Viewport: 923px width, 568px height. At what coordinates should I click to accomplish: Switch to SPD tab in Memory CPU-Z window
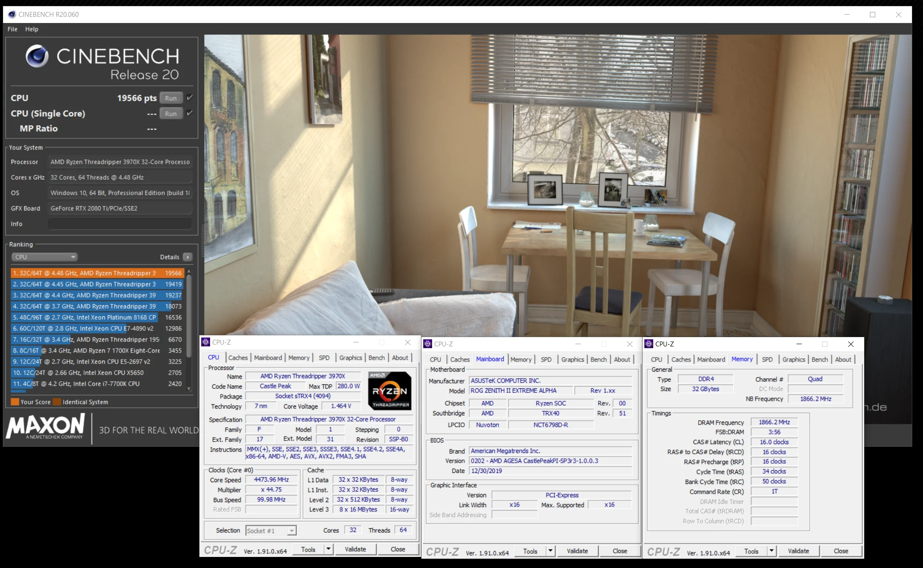coord(767,359)
